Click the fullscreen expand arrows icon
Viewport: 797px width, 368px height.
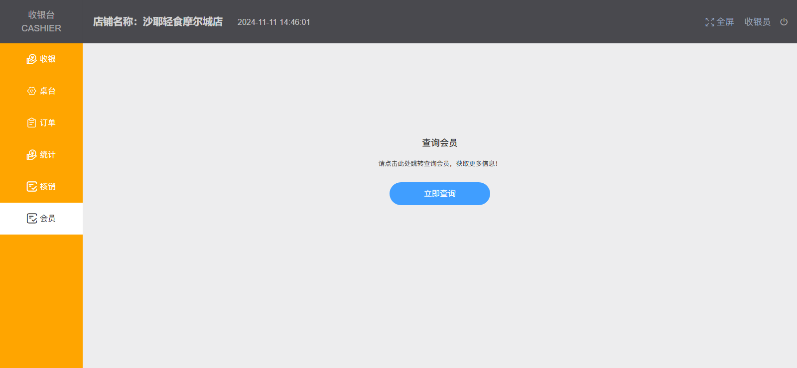(x=709, y=22)
